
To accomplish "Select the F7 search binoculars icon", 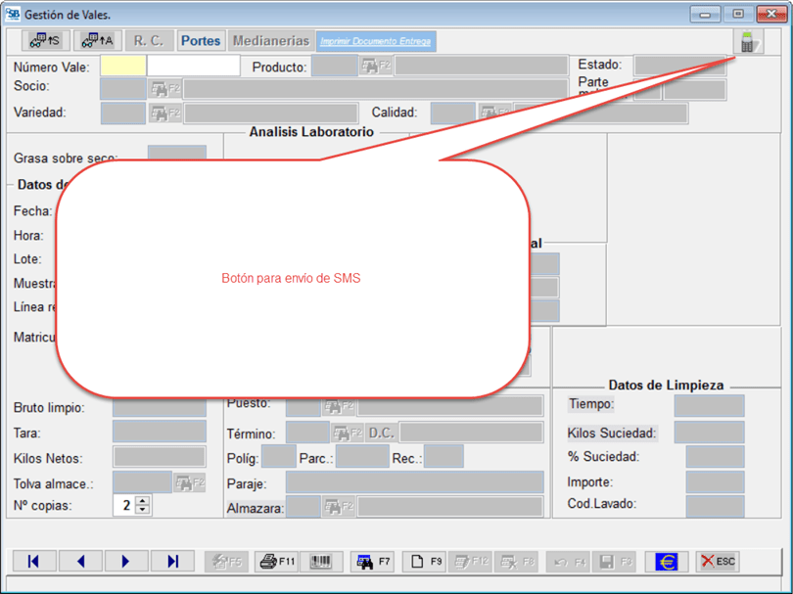I will tap(372, 562).
